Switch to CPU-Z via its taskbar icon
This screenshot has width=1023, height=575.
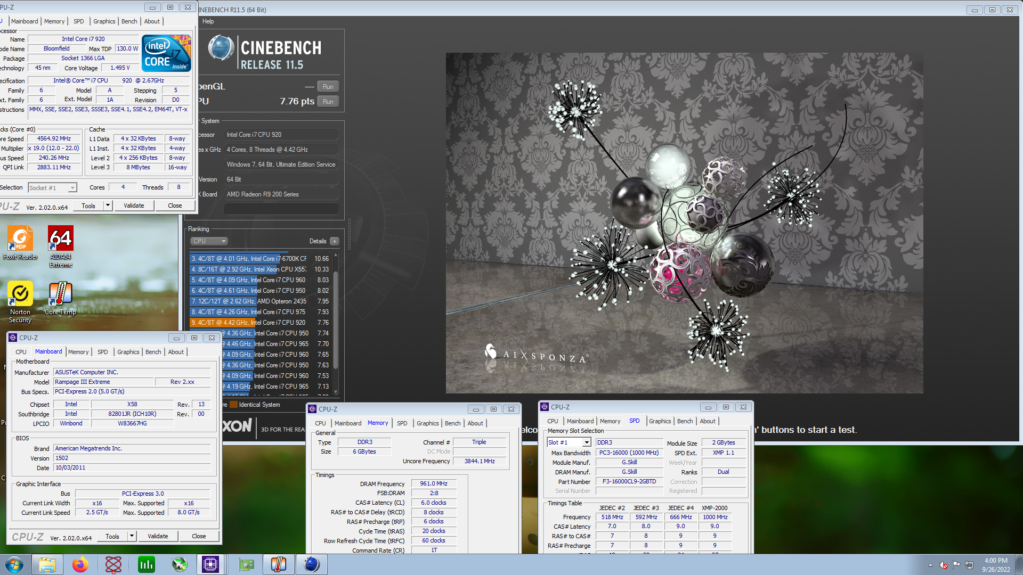210,564
